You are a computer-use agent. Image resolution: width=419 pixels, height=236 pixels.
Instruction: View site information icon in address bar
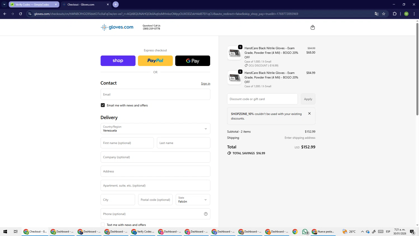[x=30, y=14]
